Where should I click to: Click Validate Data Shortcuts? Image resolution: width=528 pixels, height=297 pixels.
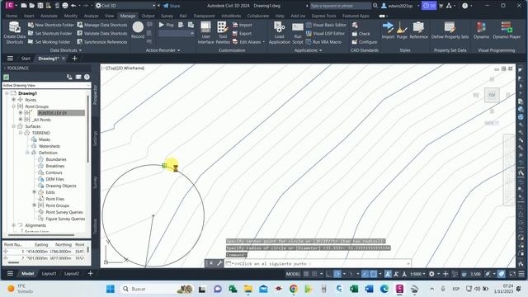tap(102, 33)
